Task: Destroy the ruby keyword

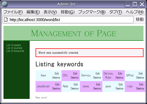Action: coord(140,89)
